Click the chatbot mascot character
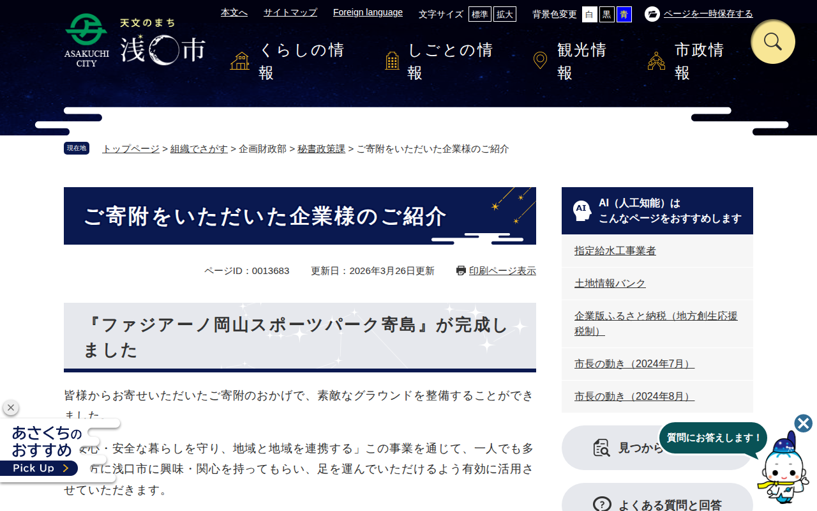 click(783, 468)
